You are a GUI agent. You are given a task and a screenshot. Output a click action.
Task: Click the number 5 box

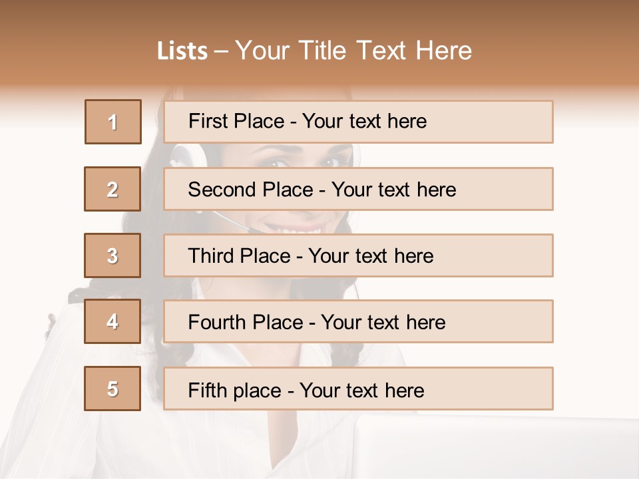pos(112,389)
